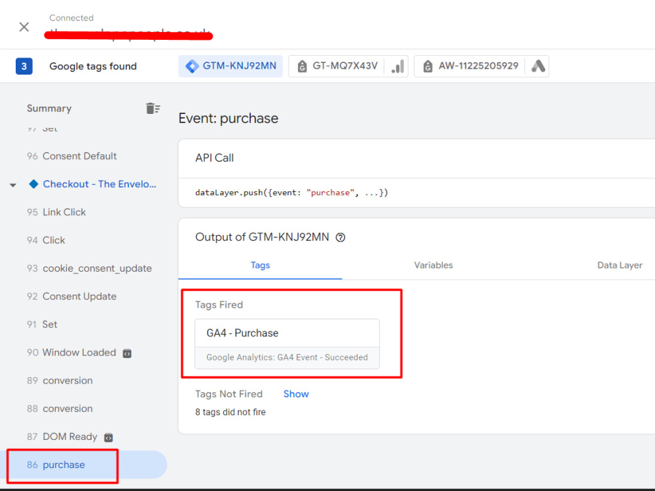
Task: Click the Google Ads logo icon
Action: [538, 66]
